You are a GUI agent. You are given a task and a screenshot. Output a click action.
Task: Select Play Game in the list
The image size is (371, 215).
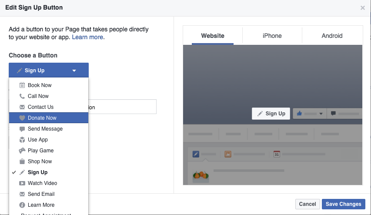click(49, 151)
